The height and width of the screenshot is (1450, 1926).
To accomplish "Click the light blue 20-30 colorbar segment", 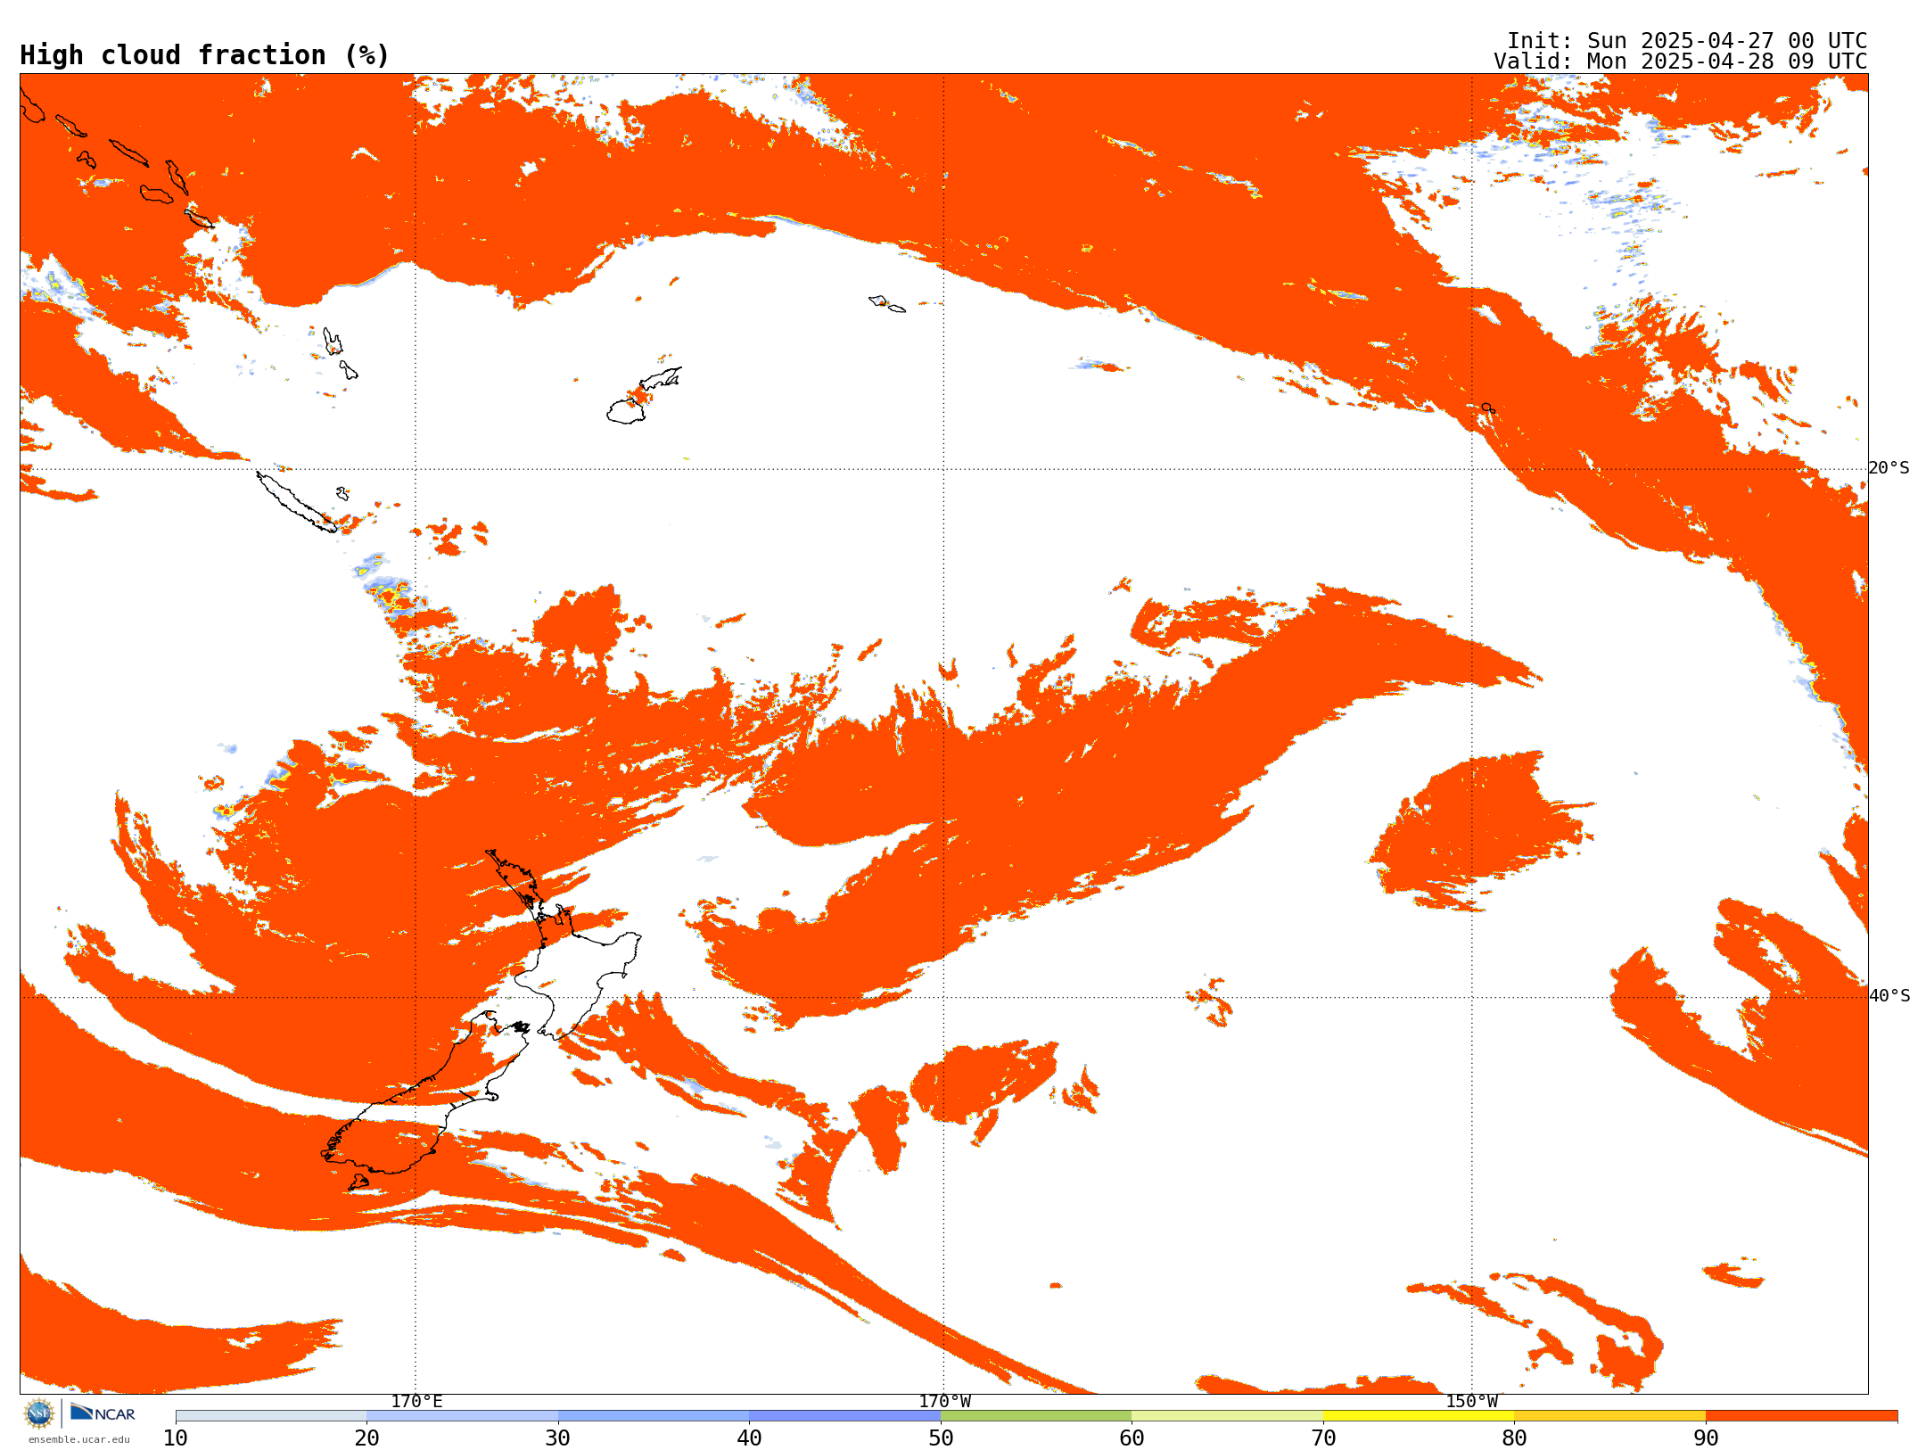I will (462, 1416).
